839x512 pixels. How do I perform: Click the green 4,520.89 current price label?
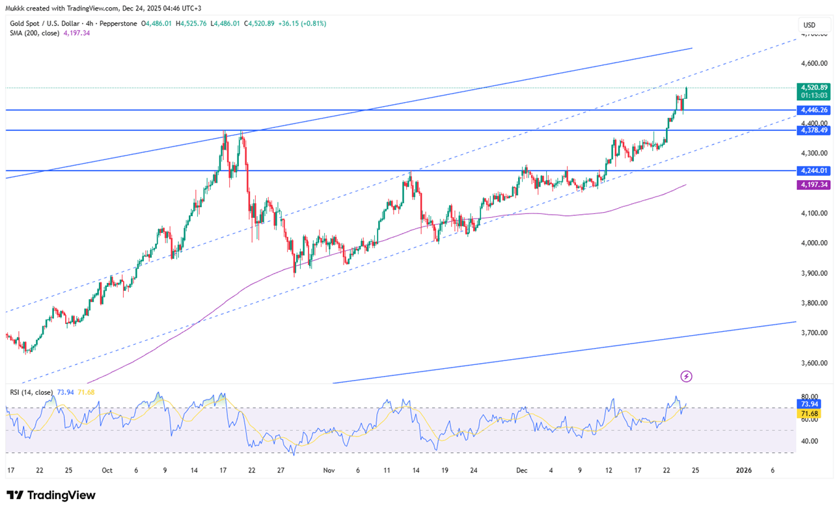pos(814,88)
